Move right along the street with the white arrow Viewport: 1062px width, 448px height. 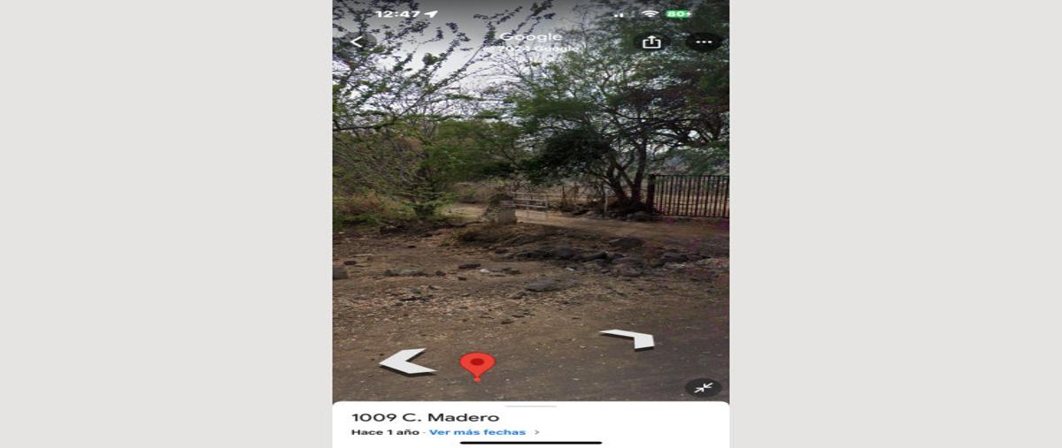[x=628, y=338]
